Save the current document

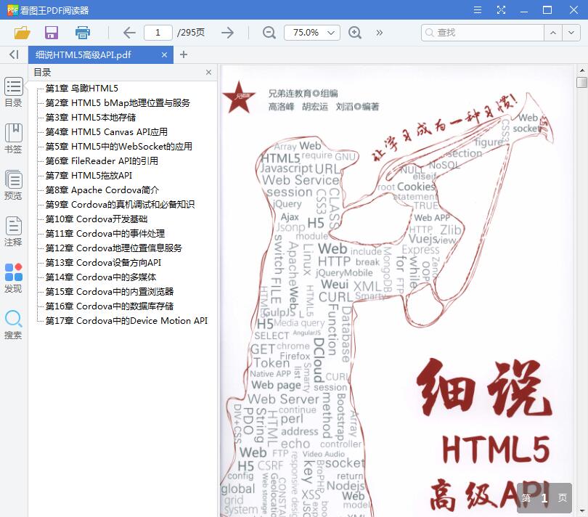[51, 33]
